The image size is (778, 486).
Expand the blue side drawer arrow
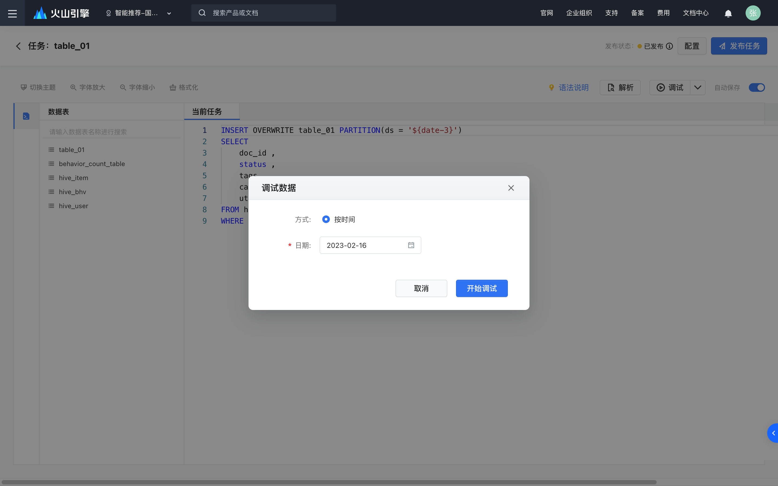pos(773,433)
